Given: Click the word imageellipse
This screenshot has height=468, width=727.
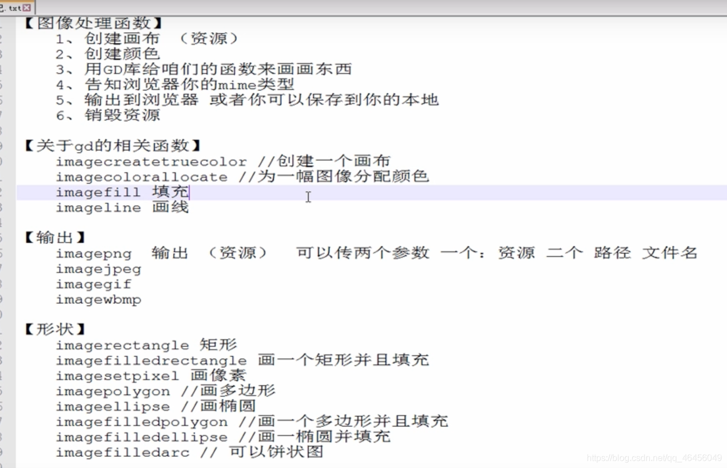Looking at the screenshot, I should [113, 406].
